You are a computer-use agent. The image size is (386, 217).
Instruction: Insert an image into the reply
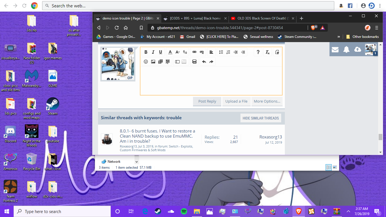click(x=153, y=62)
